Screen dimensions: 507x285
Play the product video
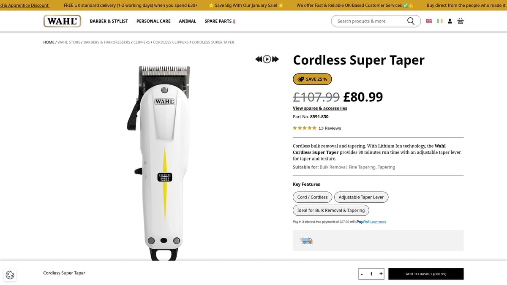(x=267, y=59)
